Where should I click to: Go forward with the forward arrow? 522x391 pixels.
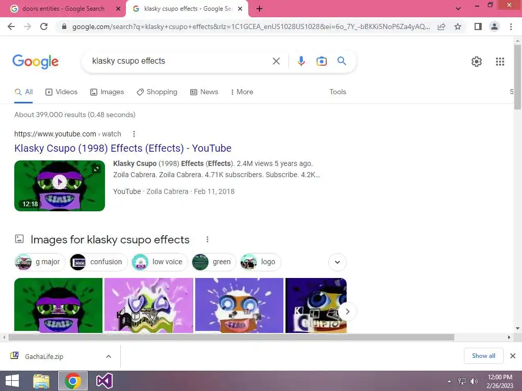tap(28, 26)
